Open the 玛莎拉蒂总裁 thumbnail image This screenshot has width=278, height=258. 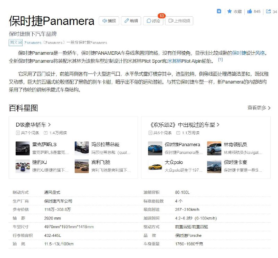click(82, 148)
